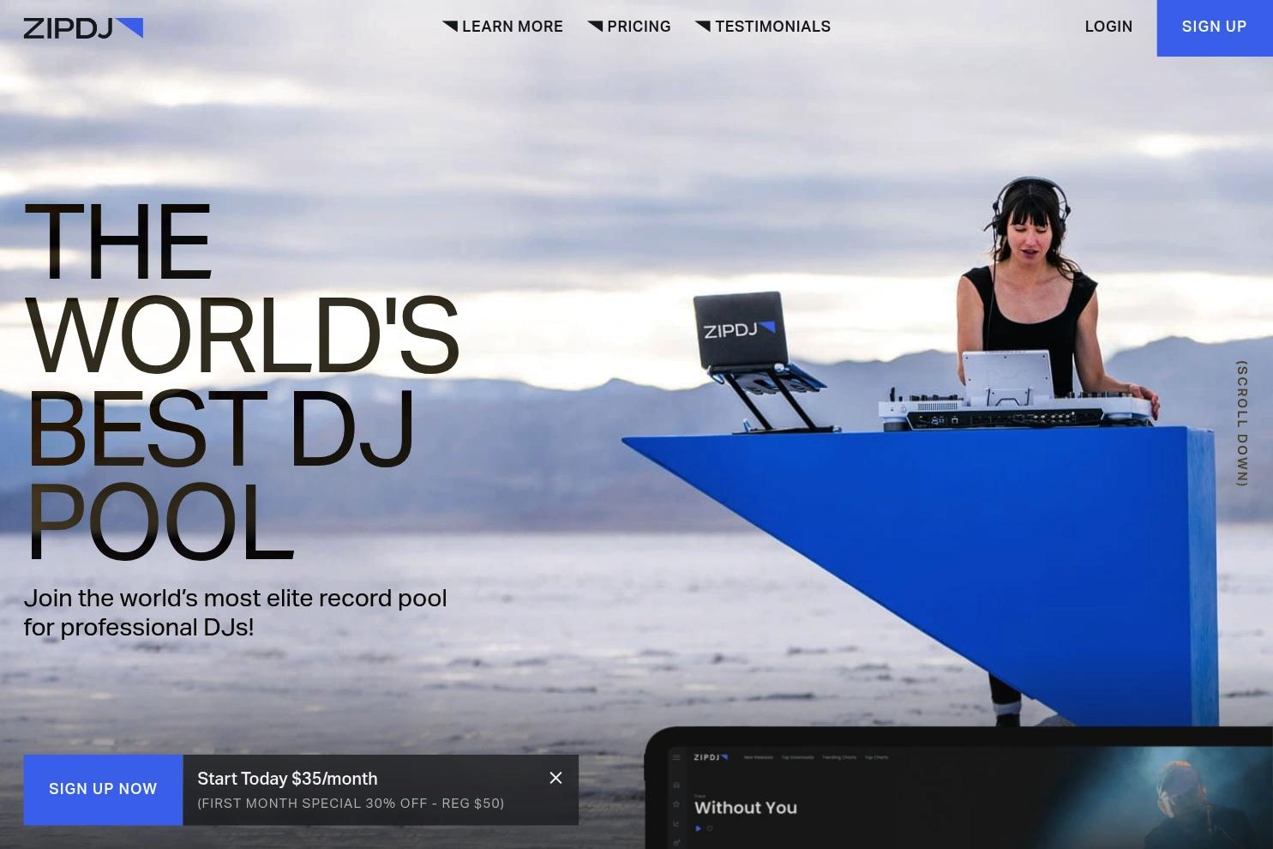The image size is (1273, 849).
Task: Click the Sign Up Now button
Action: point(103,789)
